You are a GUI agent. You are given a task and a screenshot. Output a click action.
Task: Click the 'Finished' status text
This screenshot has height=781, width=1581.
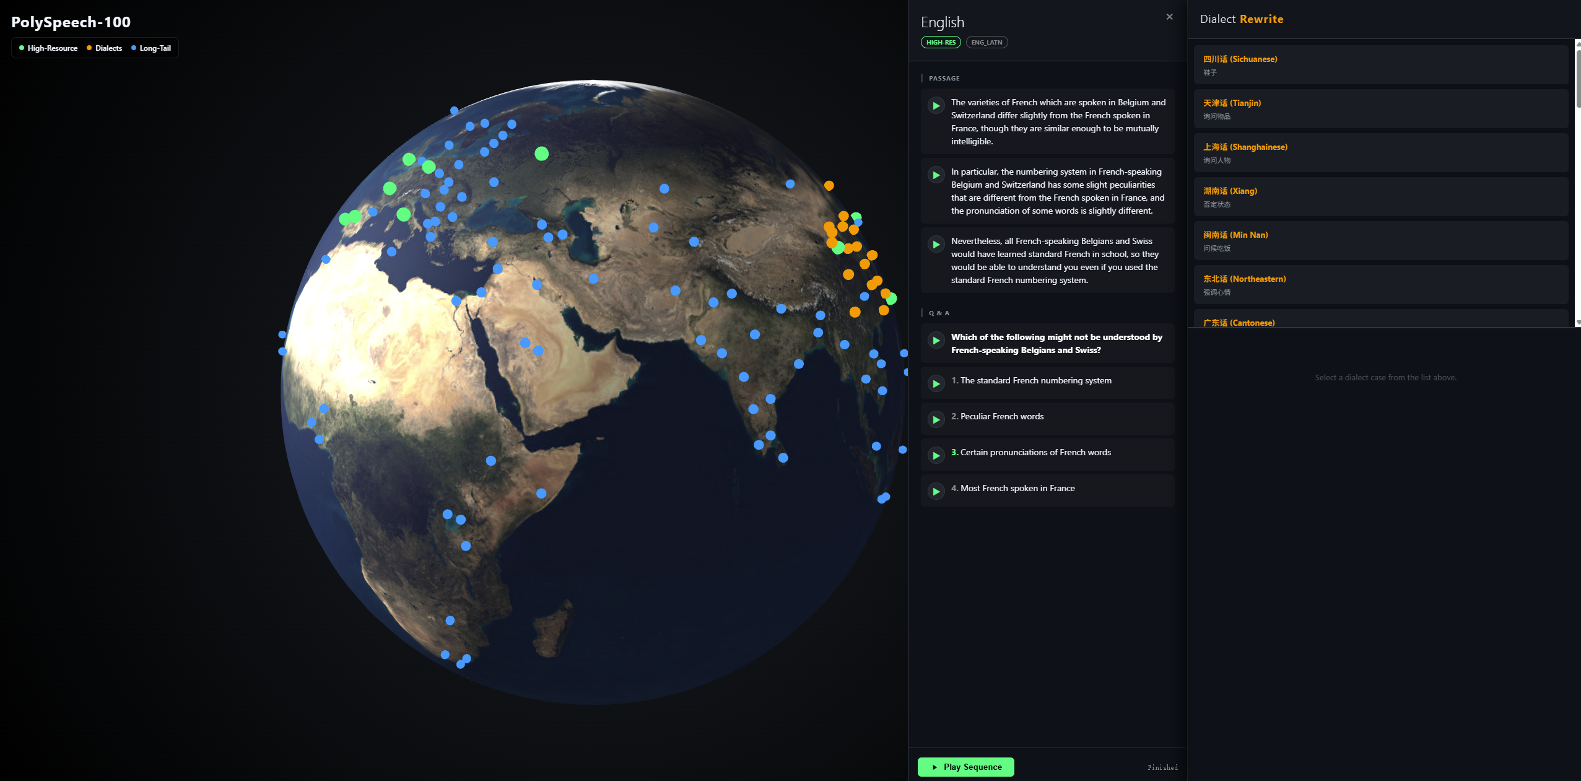coord(1162,767)
